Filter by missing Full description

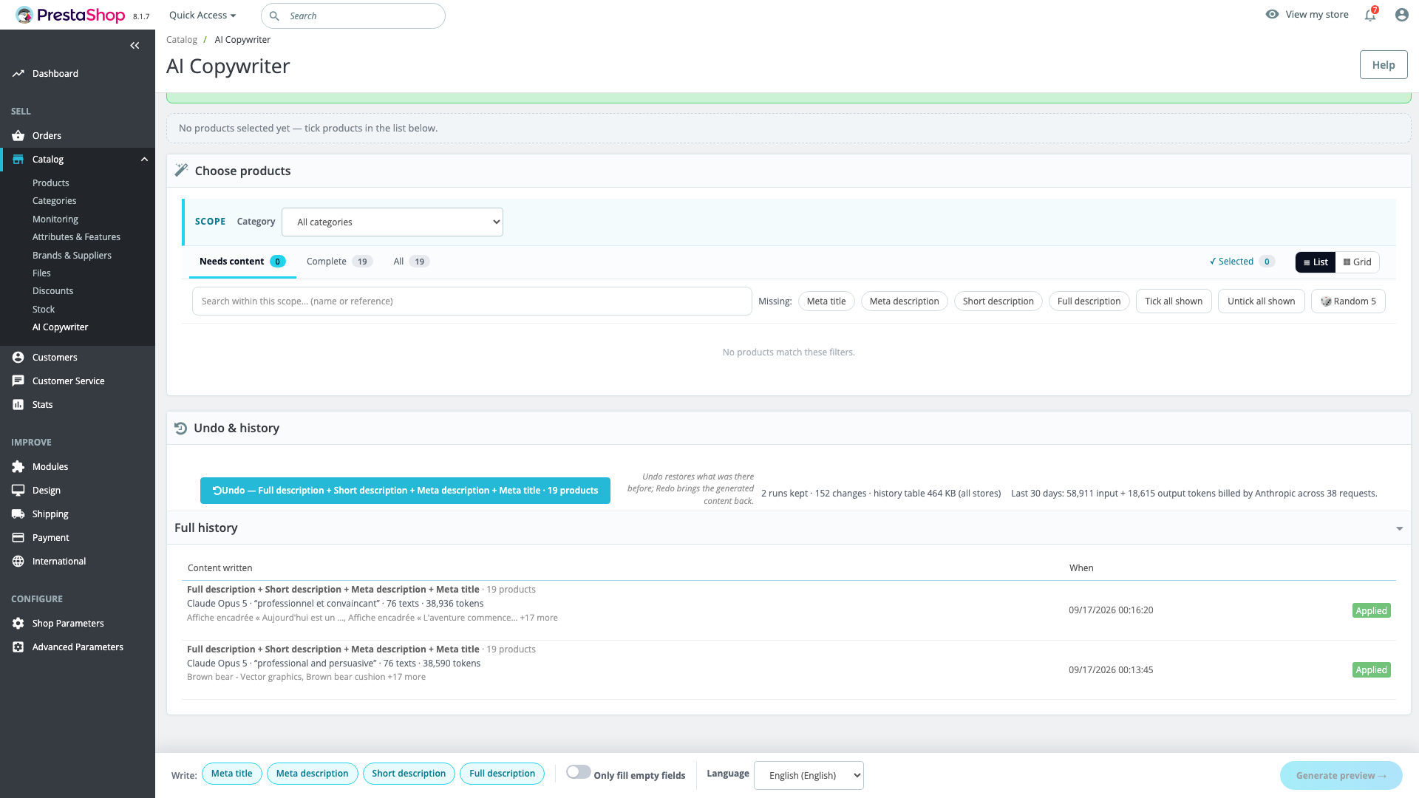(x=1089, y=301)
